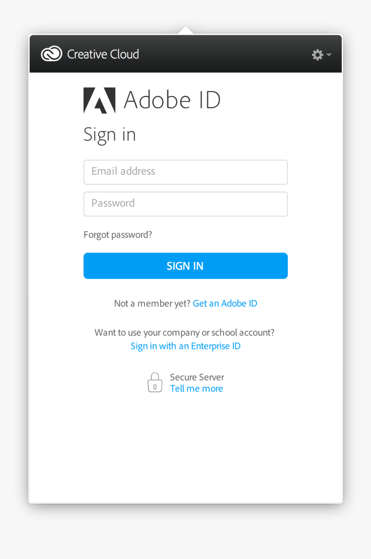Open the 'Get an Adobe ID' link
Screen dimensions: 371x559
(225, 303)
